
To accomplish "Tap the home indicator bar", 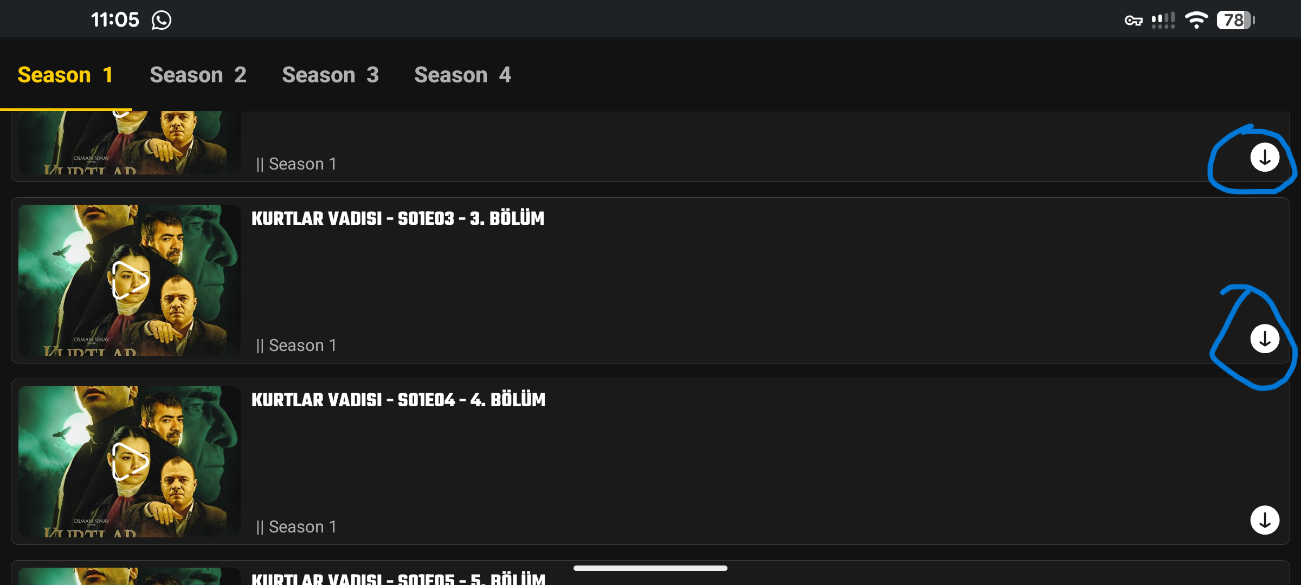I will coord(650,568).
